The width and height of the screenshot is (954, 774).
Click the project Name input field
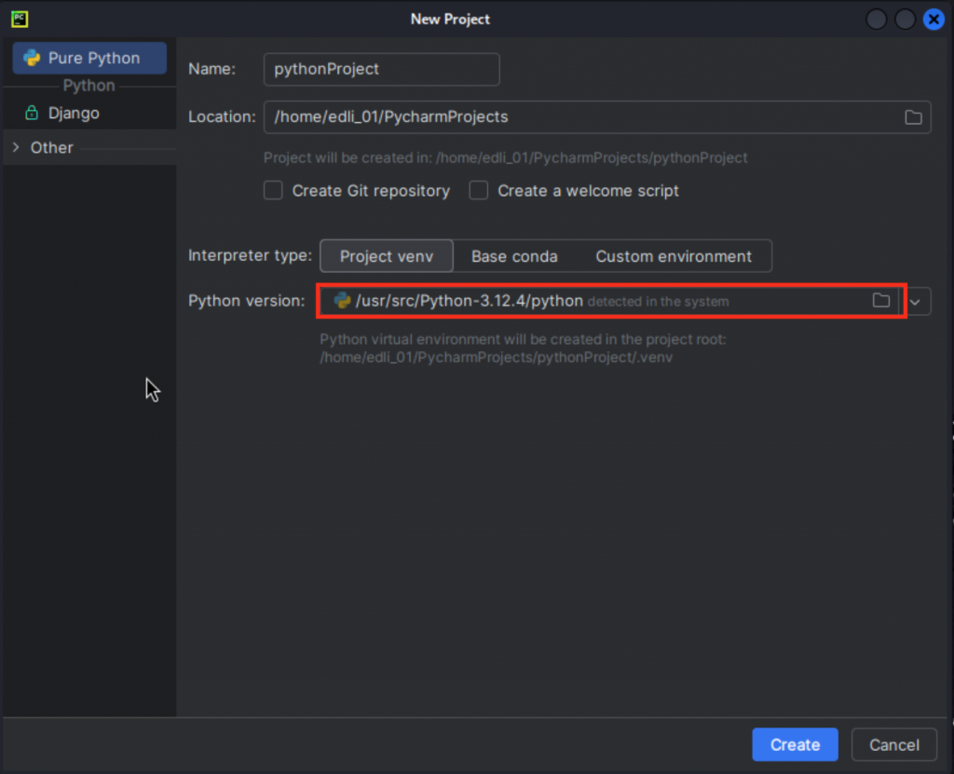point(381,69)
